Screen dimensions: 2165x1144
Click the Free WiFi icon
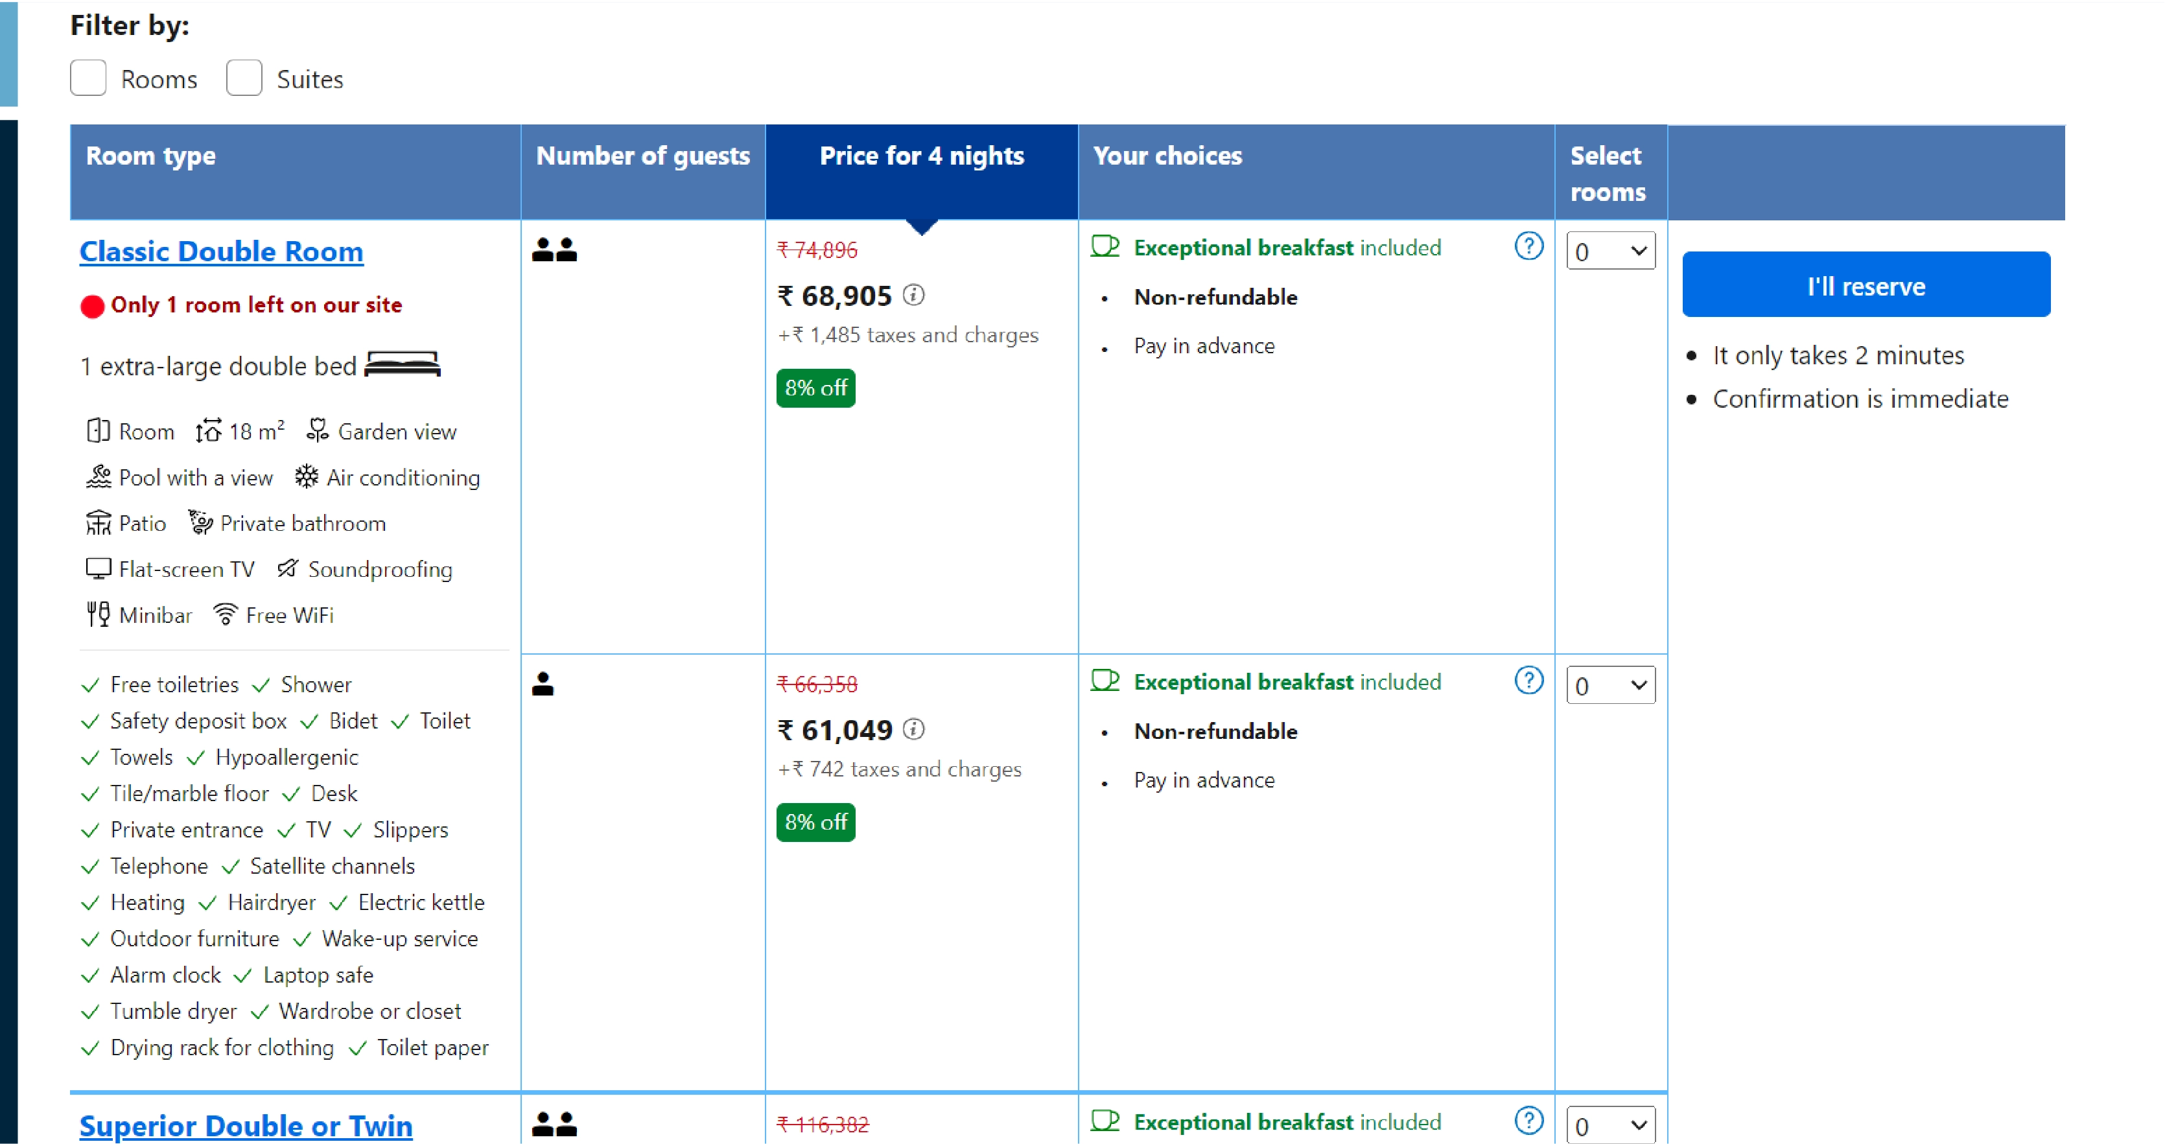pos(225,614)
